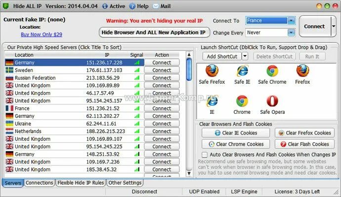The image size is (341, 197).
Task: Connect to Germany 151.236.17.228 server
Action: [162, 63]
